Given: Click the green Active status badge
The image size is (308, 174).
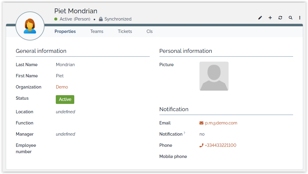Looking at the screenshot, I should [x=65, y=99].
